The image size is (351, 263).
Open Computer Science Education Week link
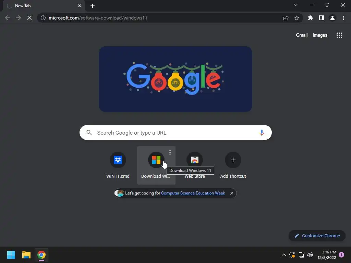click(193, 193)
